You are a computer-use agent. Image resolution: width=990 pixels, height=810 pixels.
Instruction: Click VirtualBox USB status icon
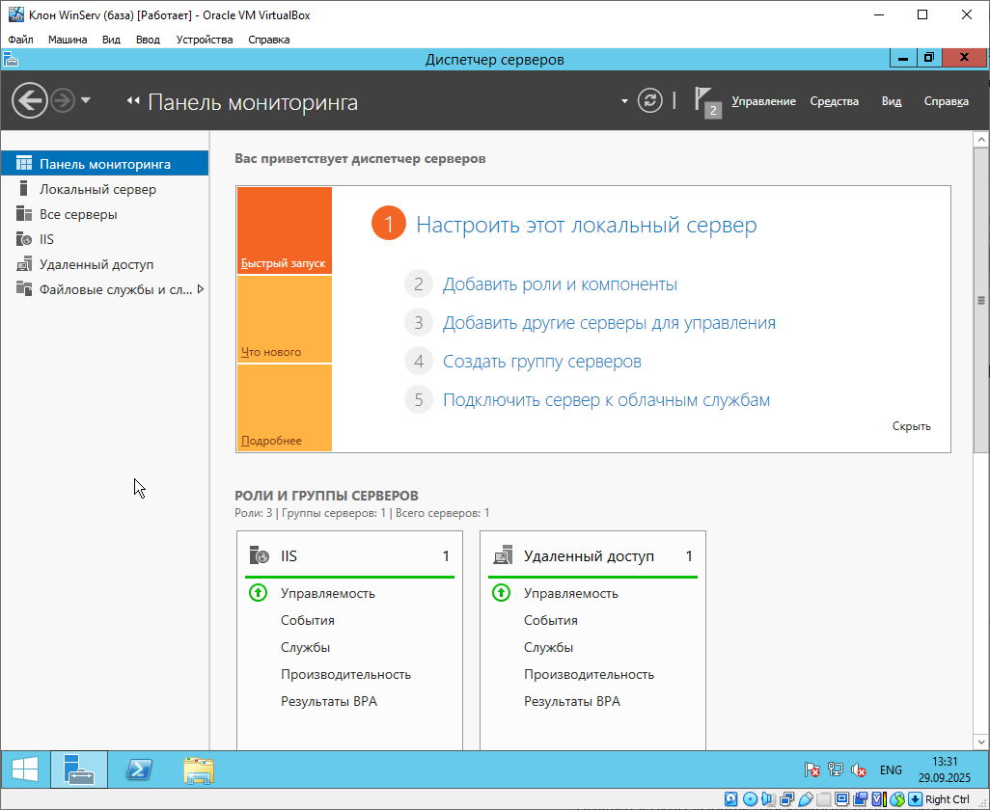(x=805, y=799)
